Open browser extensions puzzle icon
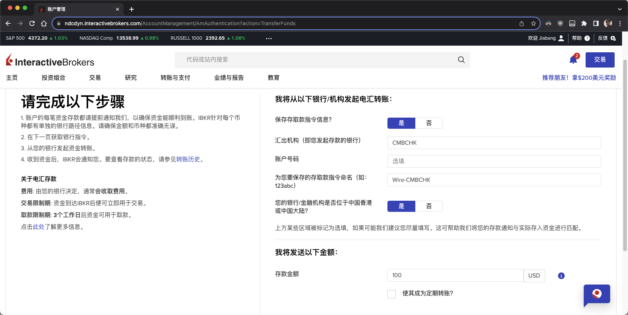 coord(584,23)
